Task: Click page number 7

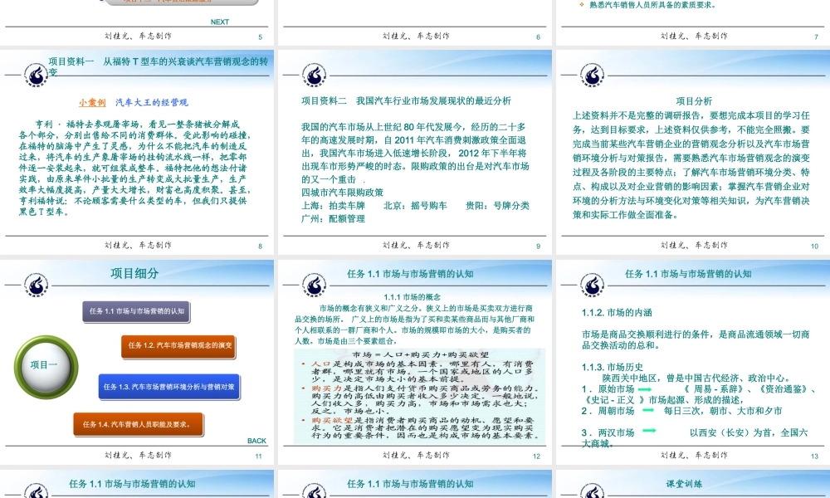Action: [816, 37]
